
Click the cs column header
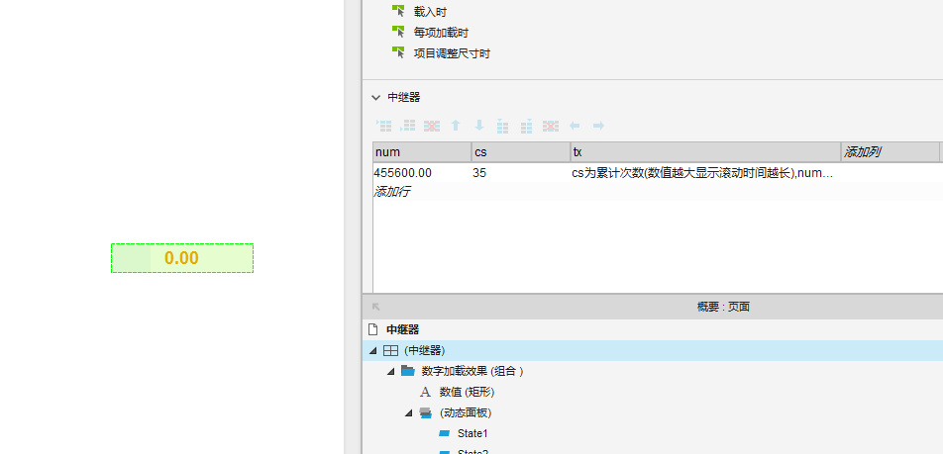(x=521, y=152)
